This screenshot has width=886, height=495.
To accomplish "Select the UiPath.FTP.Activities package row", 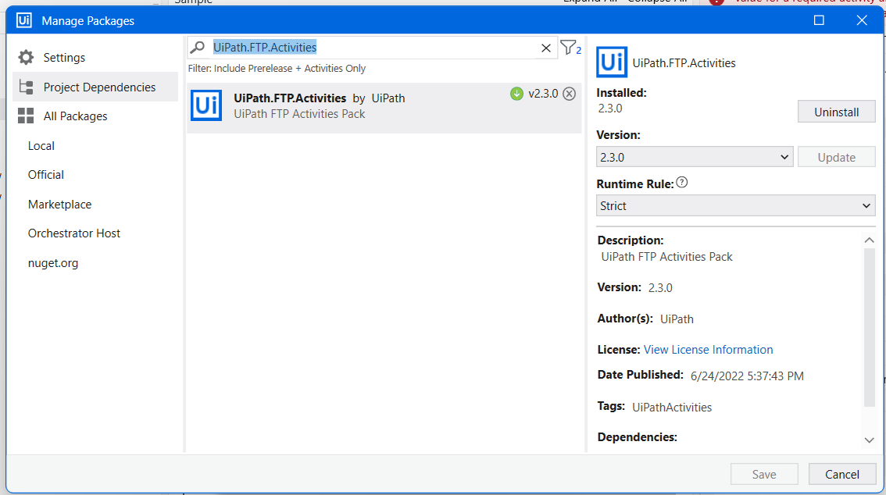I will [x=384, y=108].
